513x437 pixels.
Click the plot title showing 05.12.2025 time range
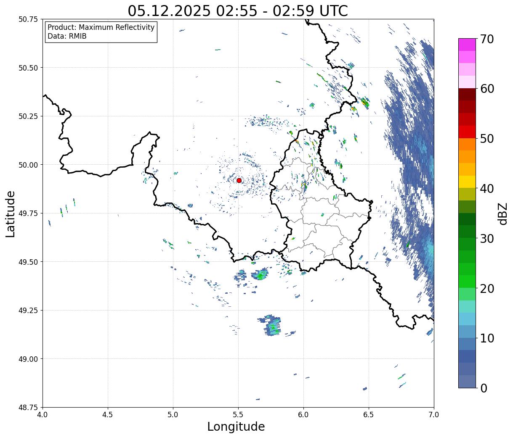click(238, 11)
